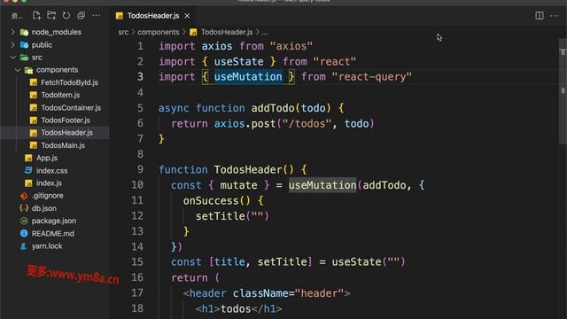Viewport: 567px width, 319px height.
Task: Click setTitle("") on line 12
Action: coord(232,216)
